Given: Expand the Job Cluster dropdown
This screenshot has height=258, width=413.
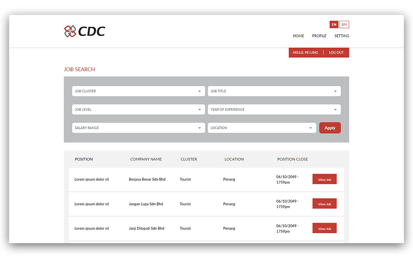Looking at the screenshot, I should 138,91.
